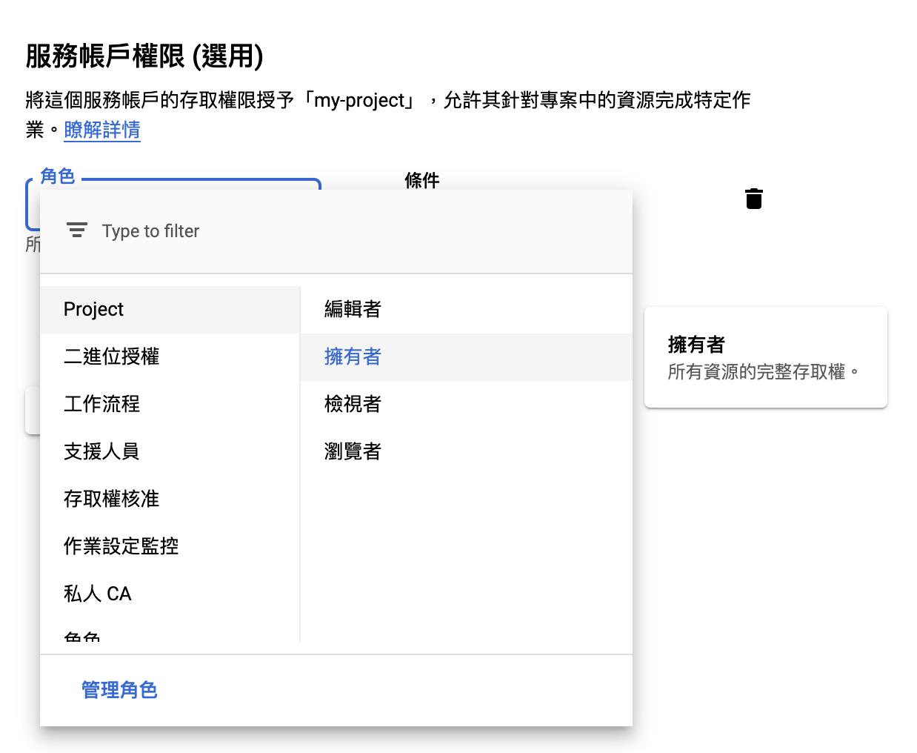Screen dimensions: 917x753
Task: Click the 管理角色 link
Action: click(x=119, y=690)
